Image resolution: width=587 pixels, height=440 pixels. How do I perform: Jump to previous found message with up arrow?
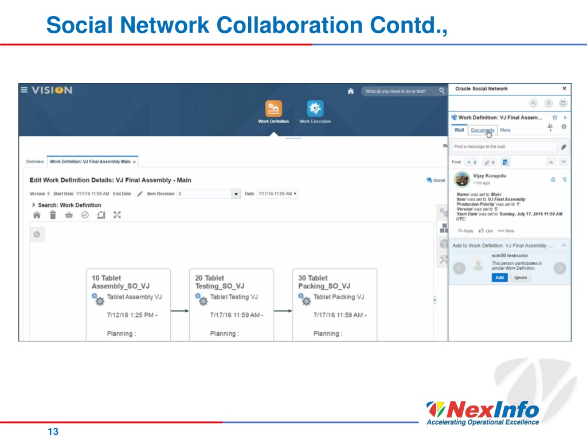pyautogui.click(x=551, y=162)
